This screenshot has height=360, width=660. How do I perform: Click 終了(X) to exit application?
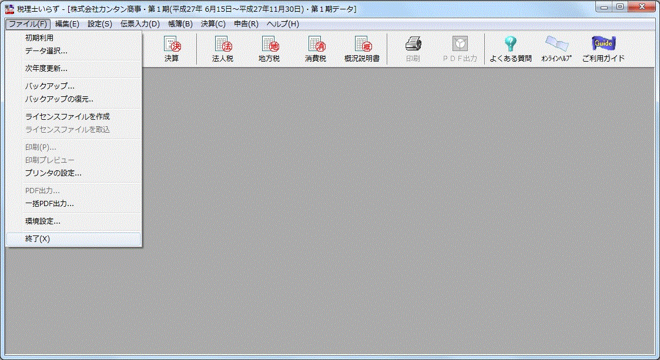pyautogui.click(x=38, y=239)
